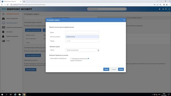Open Панель управления dashboard icon in sidebar
The height and width of the screenshot is (96, 171).
tap(3, 18)
